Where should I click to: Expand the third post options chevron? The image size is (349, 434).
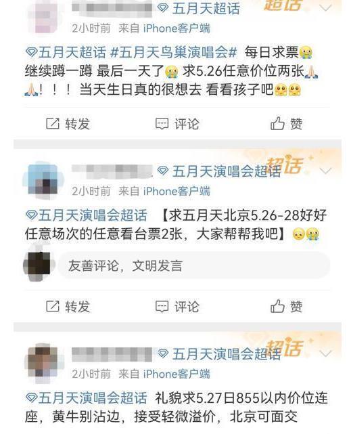point(325,353)
